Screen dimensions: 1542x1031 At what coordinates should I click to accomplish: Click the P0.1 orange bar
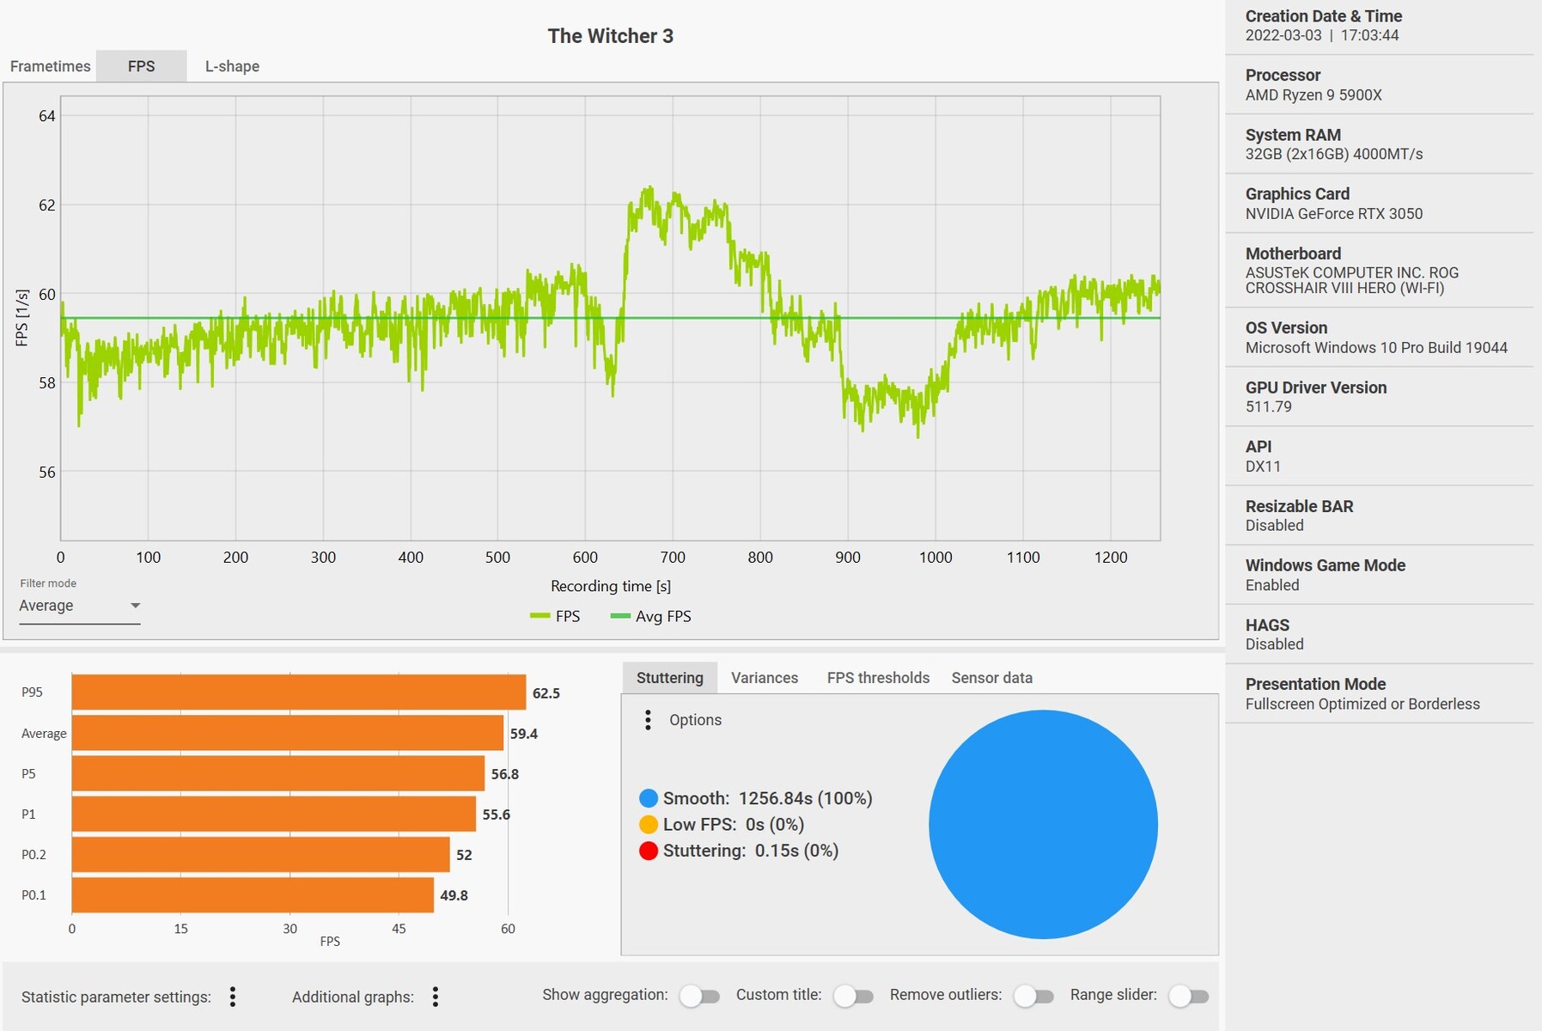253,894
